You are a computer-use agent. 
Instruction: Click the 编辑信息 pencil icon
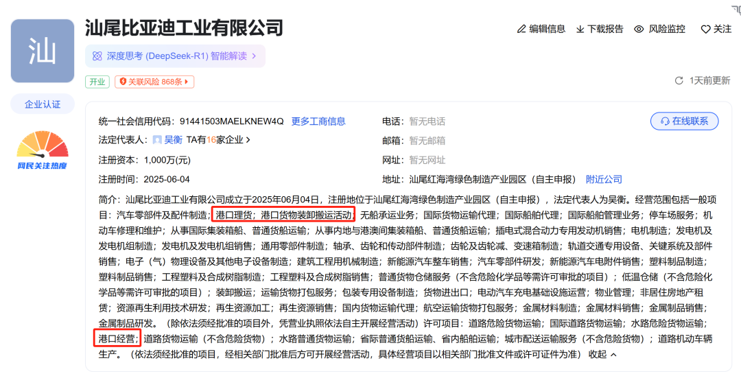coord(521,30)
